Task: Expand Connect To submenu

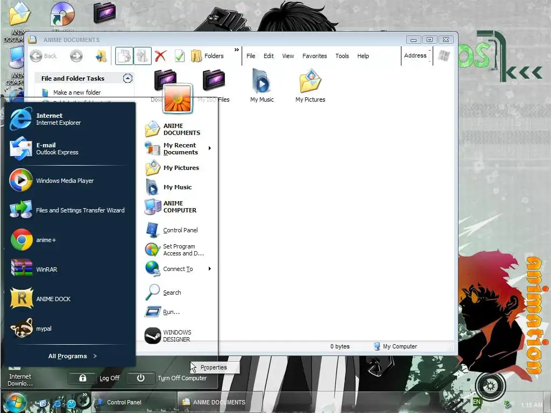Action: (x=209, y=269)
